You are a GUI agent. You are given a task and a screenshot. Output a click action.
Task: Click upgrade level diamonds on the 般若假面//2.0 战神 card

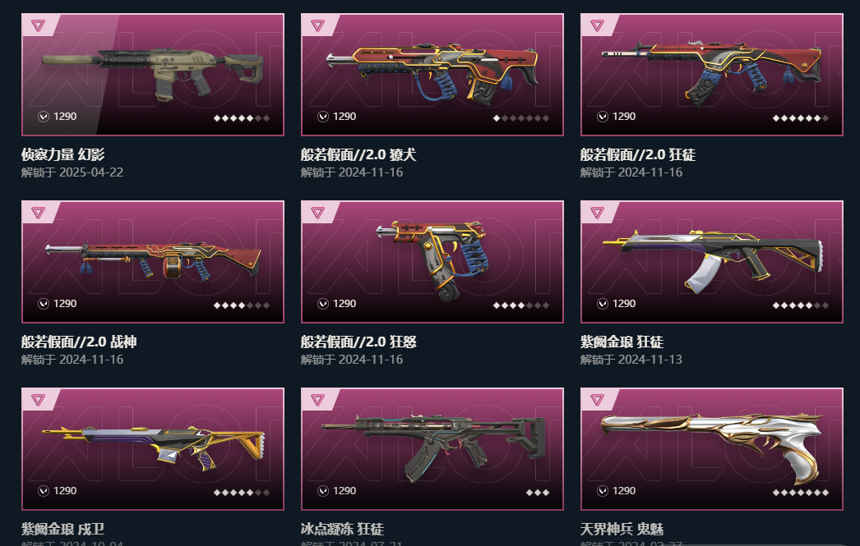point(242,305)
